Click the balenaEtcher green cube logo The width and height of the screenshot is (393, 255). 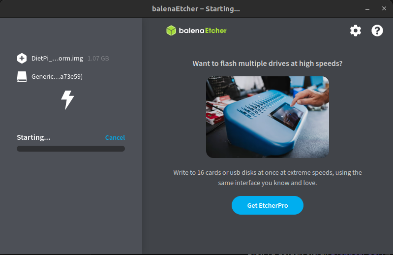click(x=171, y=31)
